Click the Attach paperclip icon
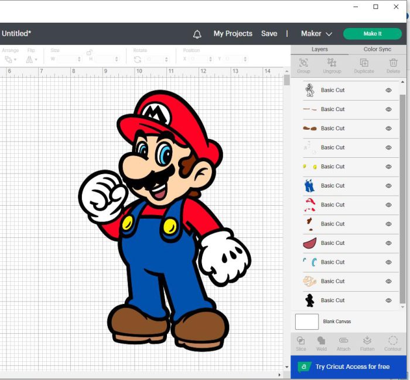 tap(343, 340)
